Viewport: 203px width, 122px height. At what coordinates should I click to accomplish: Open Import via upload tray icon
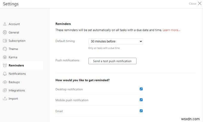[5, 98]
